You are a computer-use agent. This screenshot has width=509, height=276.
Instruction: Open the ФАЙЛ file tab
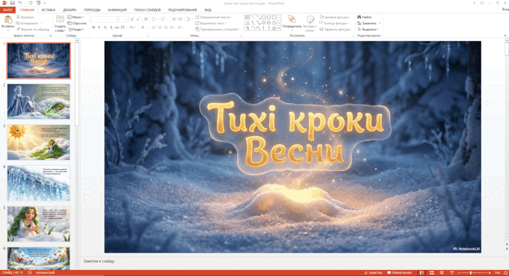pos(8,10)
